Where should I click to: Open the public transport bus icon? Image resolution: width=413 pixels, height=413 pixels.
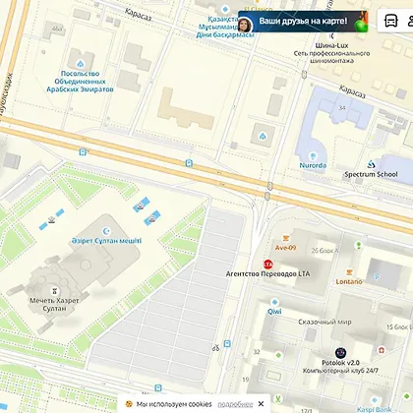[390, 21]
